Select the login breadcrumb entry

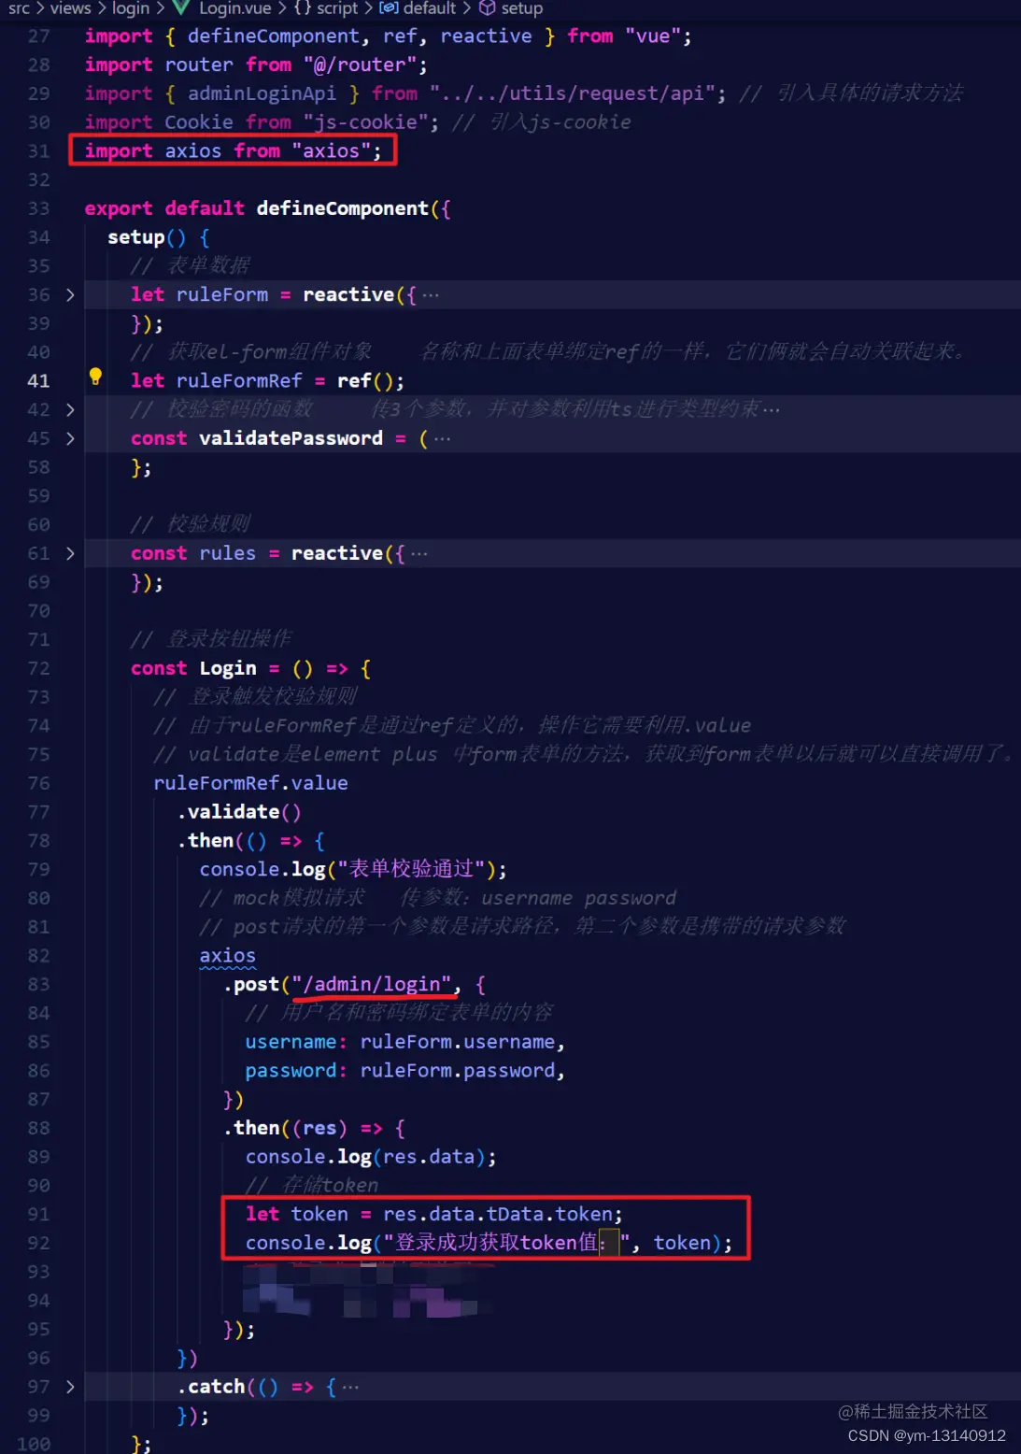pyautogui.click(x=130, y=8)
